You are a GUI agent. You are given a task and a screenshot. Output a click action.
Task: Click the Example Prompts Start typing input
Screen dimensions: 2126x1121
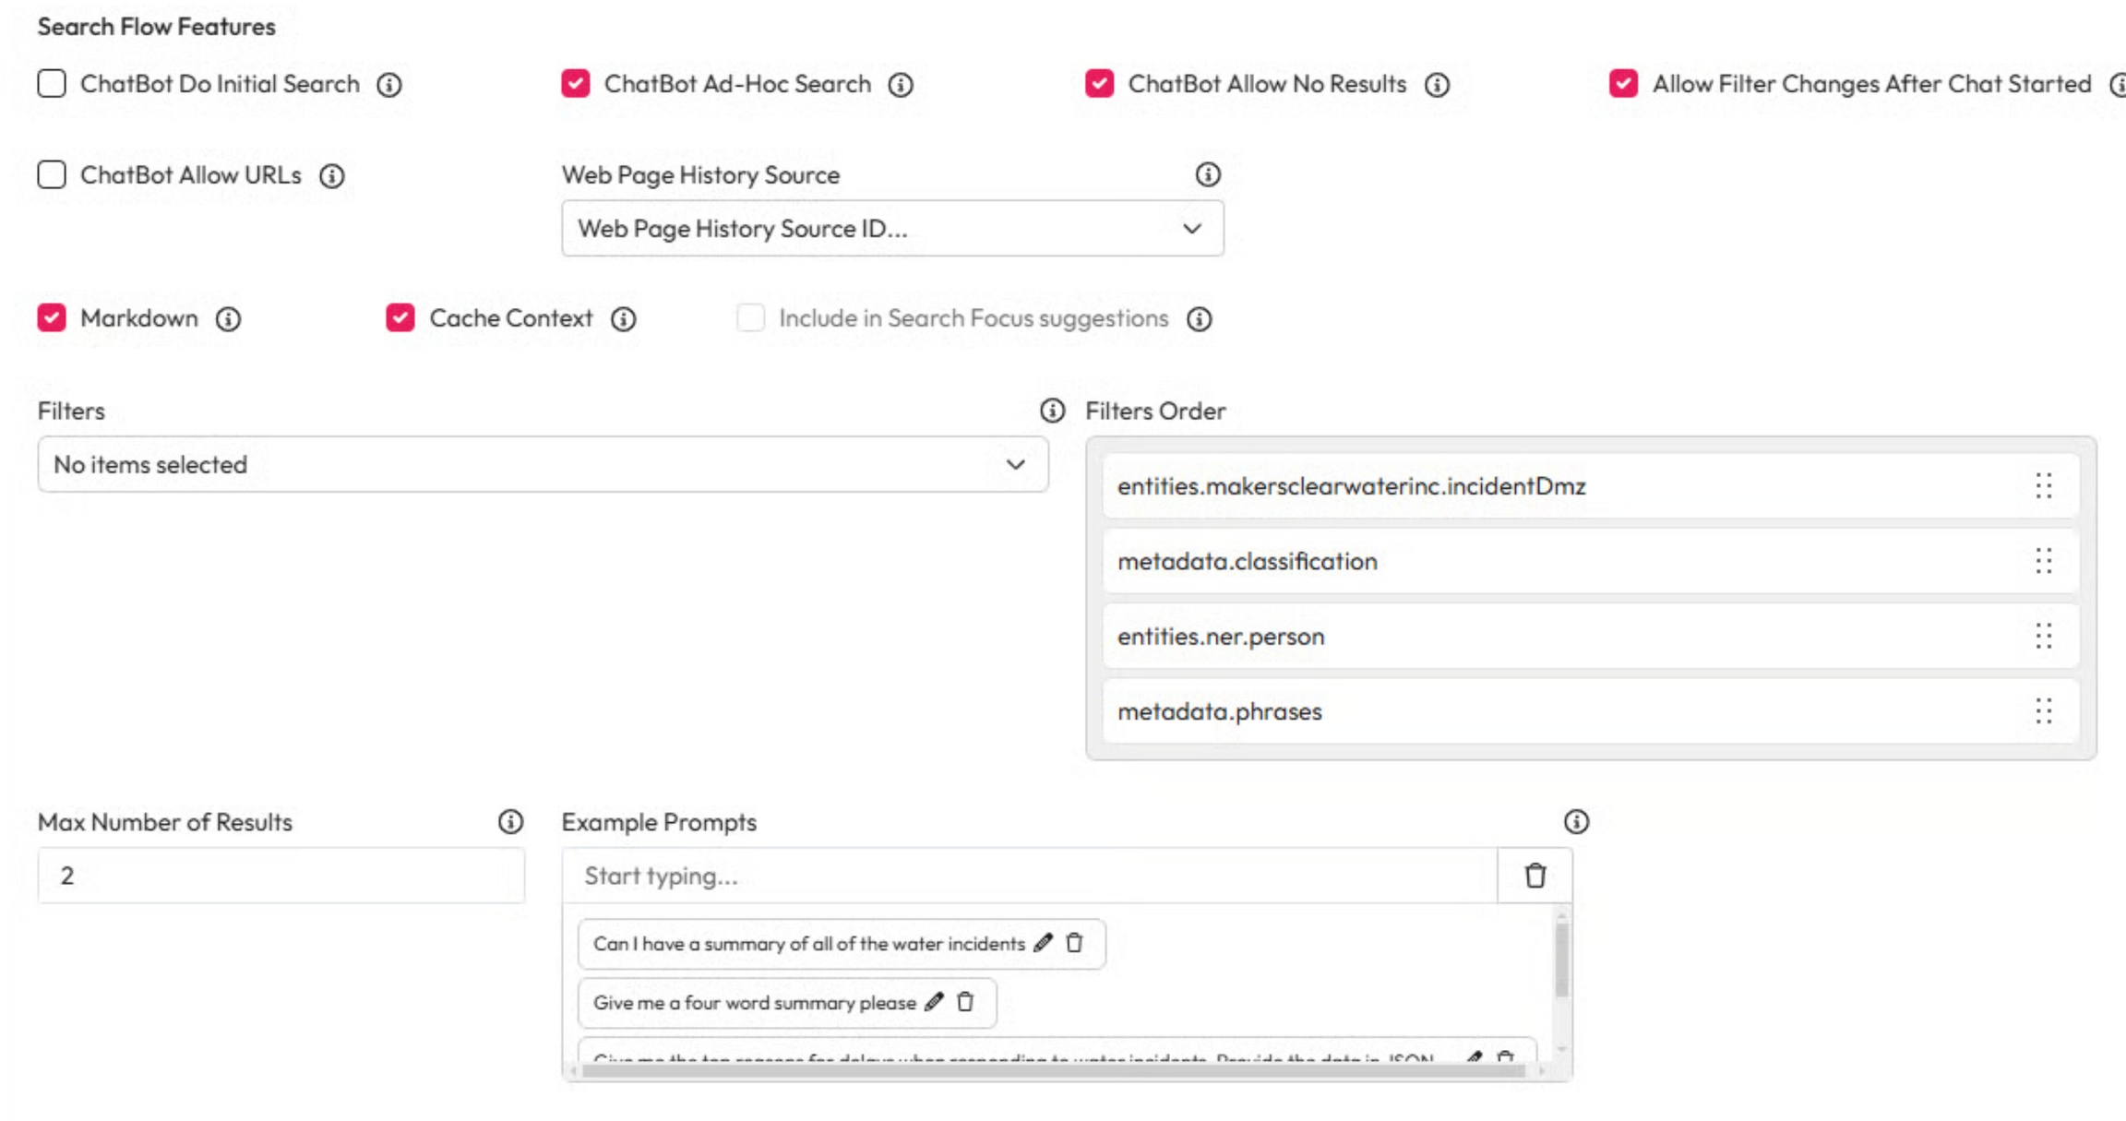pyautogui.click(x=1029, y=876)
